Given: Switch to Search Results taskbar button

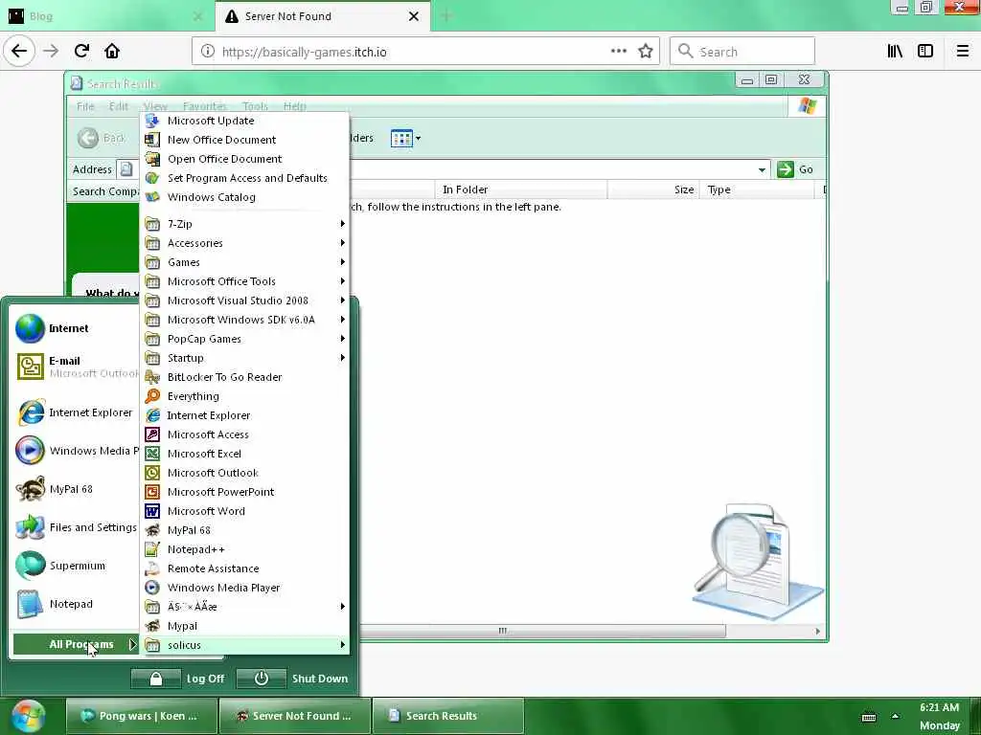Looking at the screenshot, I should (x=448, y=716).
